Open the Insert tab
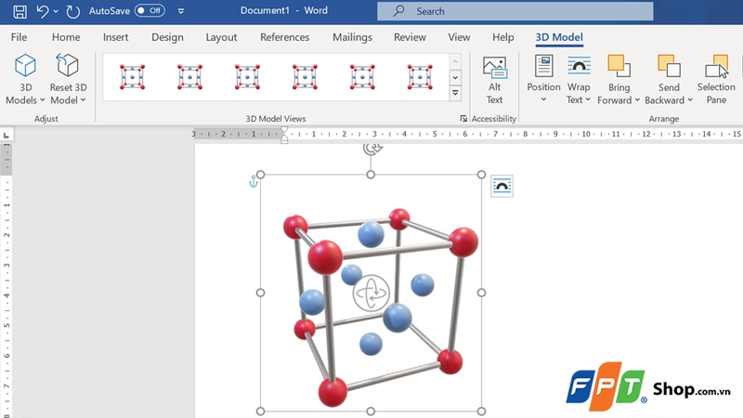 [x=115, y=37]
